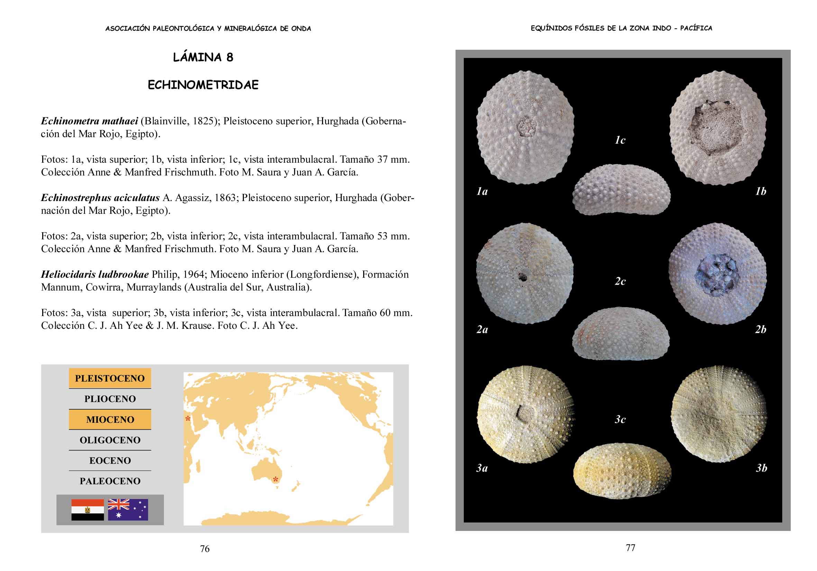
Task: Click the Echinometra mathaei species name
Action: point(89,121)
